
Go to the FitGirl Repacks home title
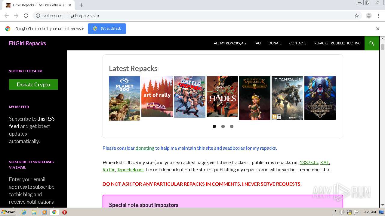coord(27,43)
